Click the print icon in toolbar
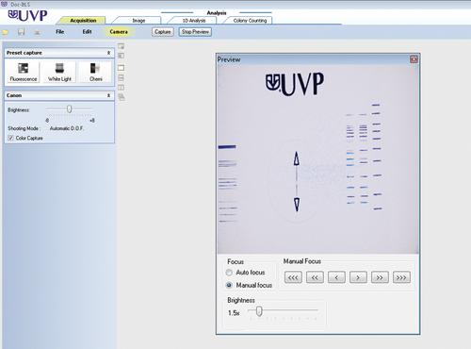Image resolution: width=471 pixels, height=349 pixels. (x=37, y=32)
